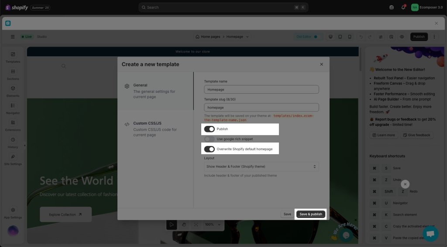This screenshot has width=447, height=247.
Task: Open Shopify notifications bell
Action: click(x=403, y=7)
